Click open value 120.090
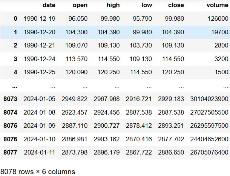The image size is (230, 176). pyautogui.click(x=76, y=72)
